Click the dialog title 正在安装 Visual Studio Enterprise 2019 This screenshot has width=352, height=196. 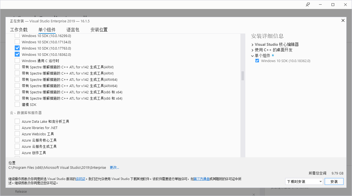coord(50,21)
